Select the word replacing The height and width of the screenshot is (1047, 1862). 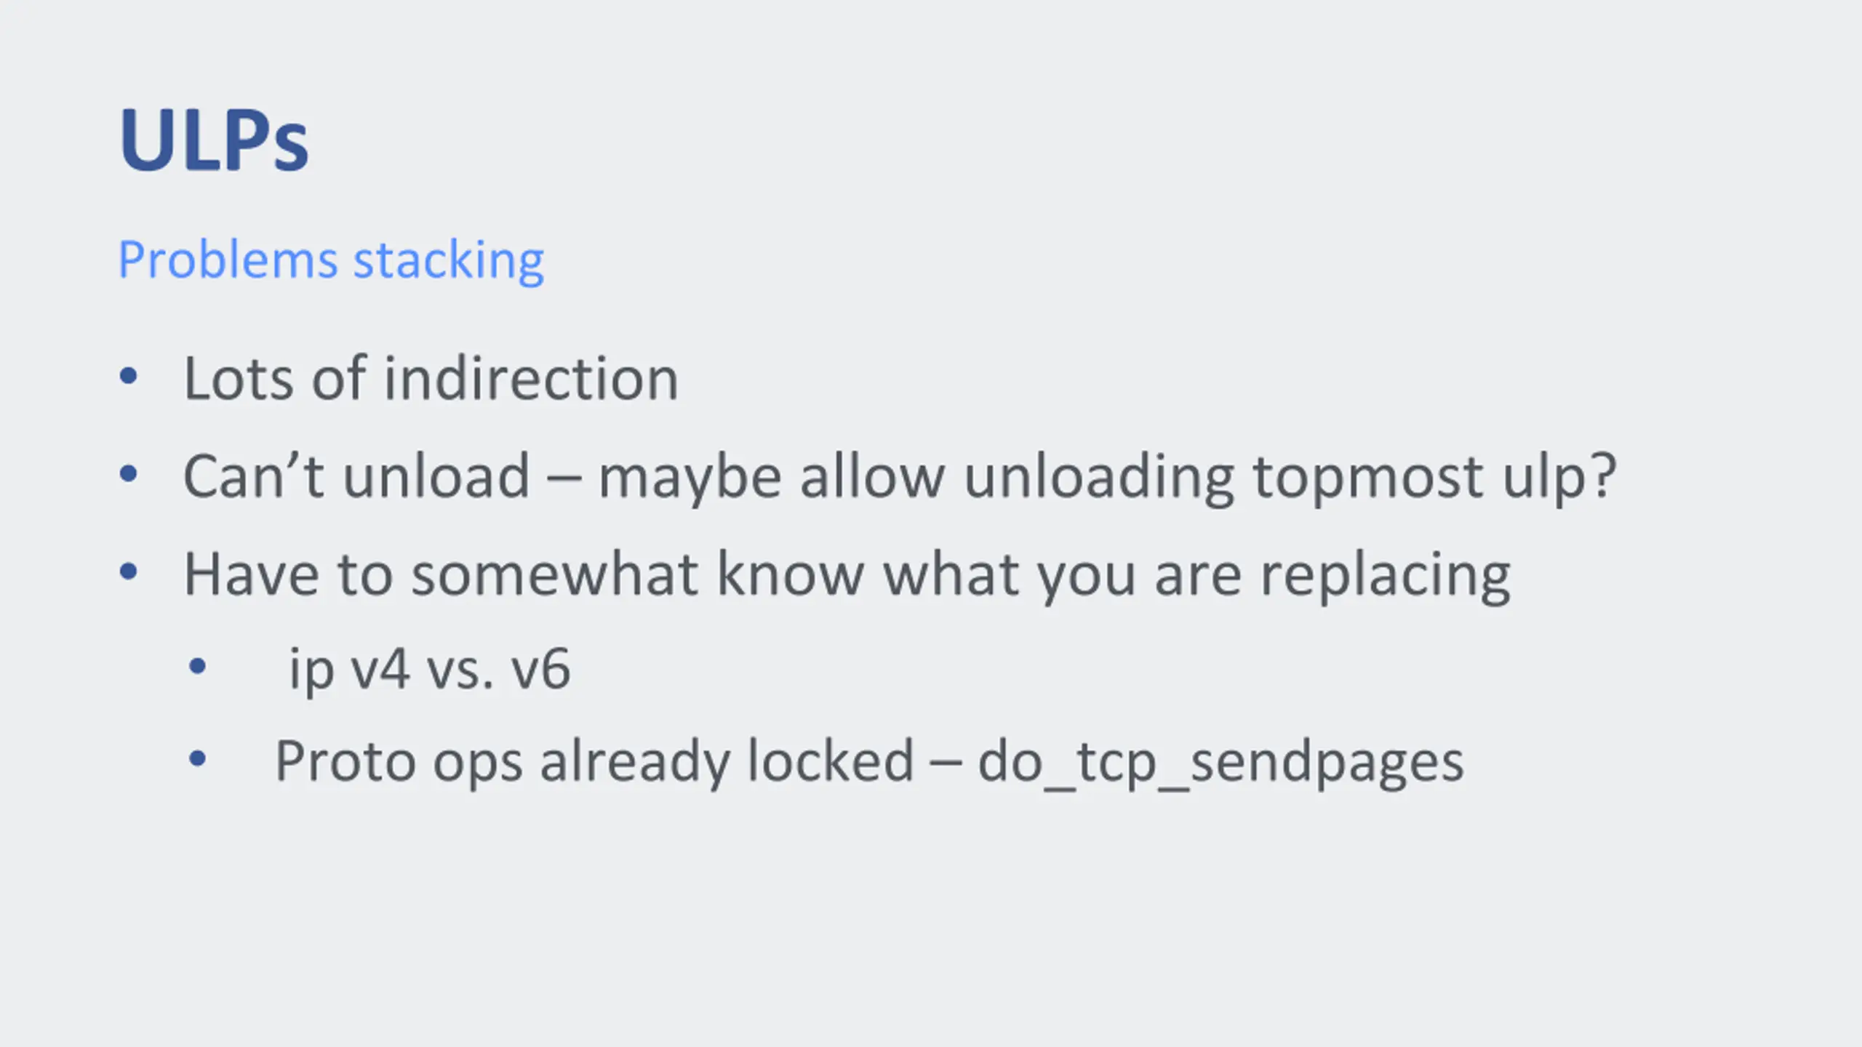coord(1386,577)
